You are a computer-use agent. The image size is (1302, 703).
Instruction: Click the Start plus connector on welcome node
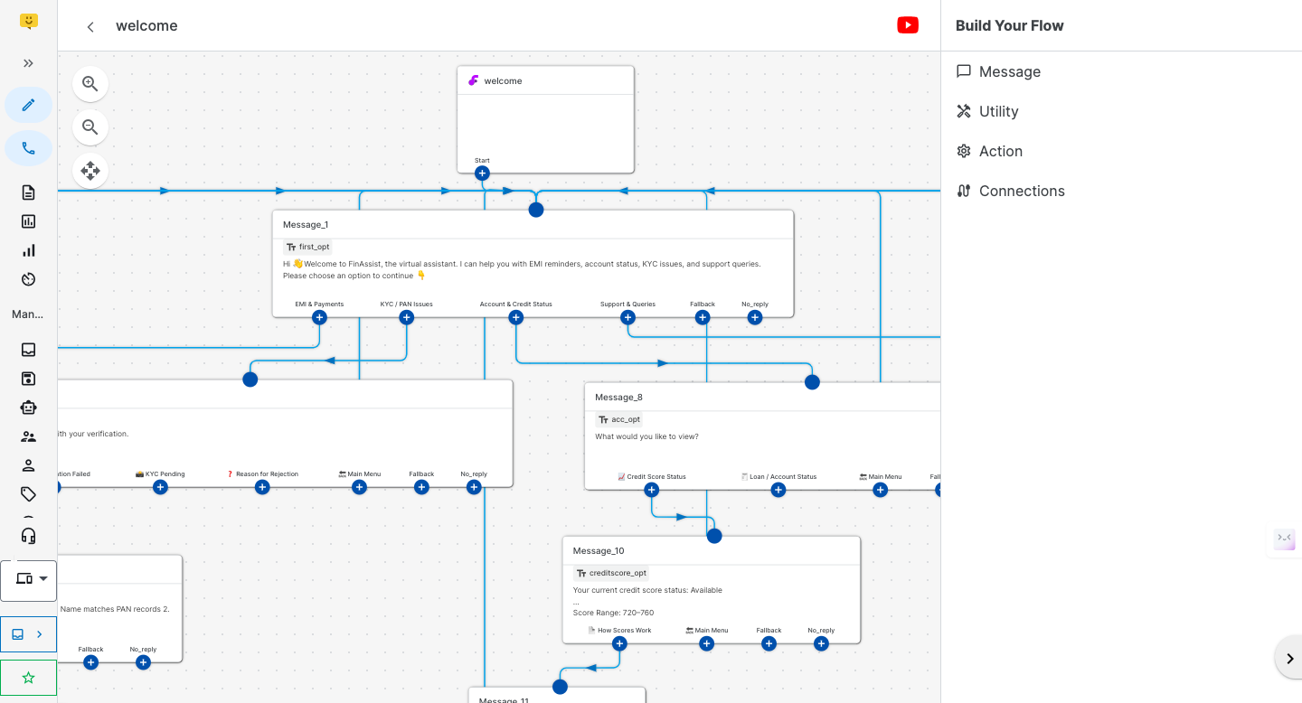click(x=482, y=173)
